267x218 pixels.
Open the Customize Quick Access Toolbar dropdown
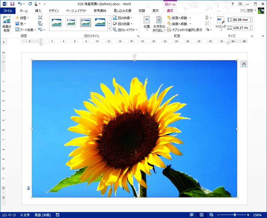(x=45, y=4)
